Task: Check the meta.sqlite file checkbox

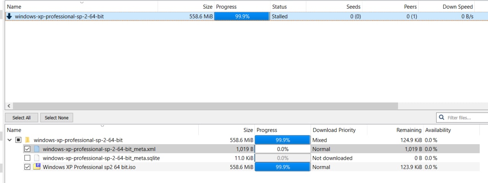Action: (x=27, y=158)
